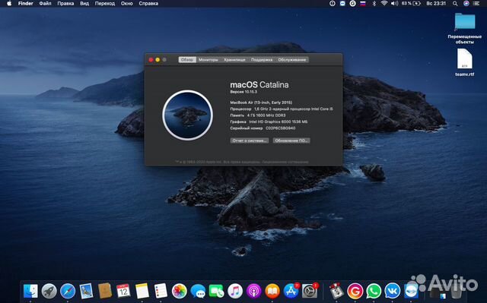Open the yellow Notes icon in dock
The width and height of the screenshot is (487, 303).
point(142,291)
